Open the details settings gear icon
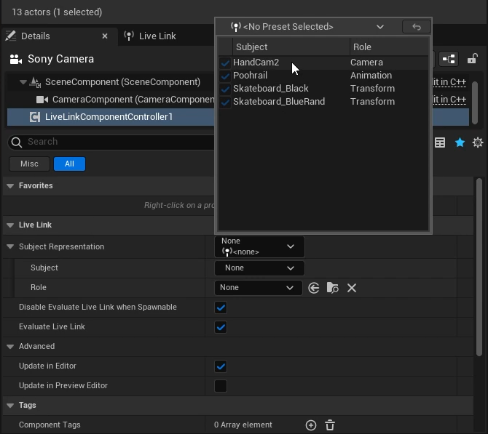This screenshot has height=434, width=488. [x=478, y=143]
